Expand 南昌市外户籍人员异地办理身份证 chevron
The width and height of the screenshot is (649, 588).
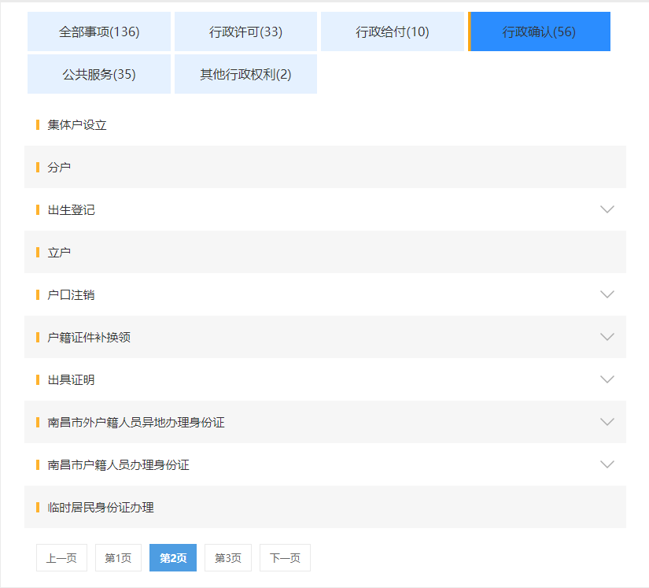607,422
